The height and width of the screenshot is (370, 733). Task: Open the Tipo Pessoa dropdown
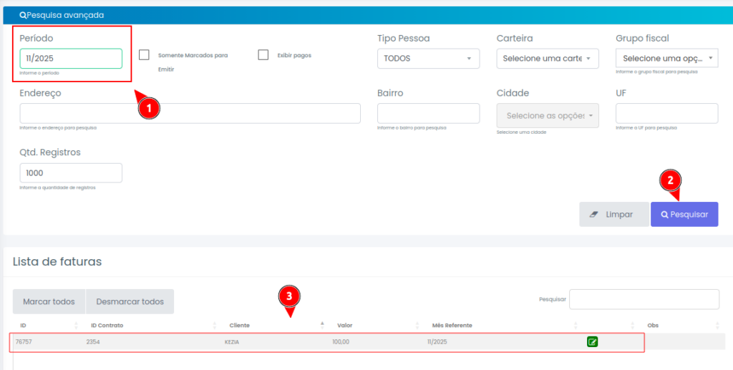[x=428, y=59]
